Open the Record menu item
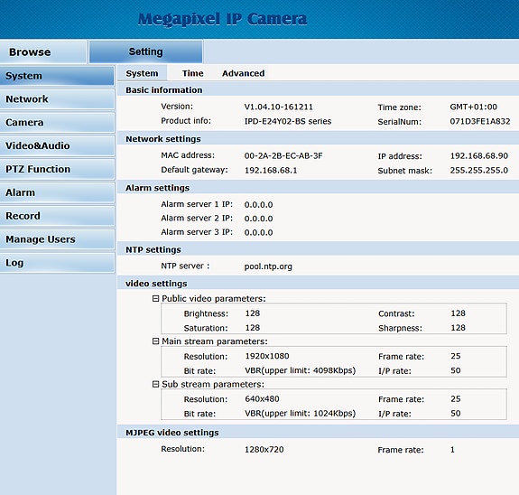The image size is (519, 495). pyautogui.click(x=57, y=216)
